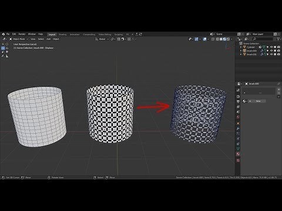Open the Modifiers wrench properties tab
This screenshot has height=211, width=282.
click(238, 128)
